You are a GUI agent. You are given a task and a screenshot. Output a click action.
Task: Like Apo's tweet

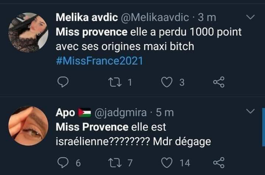click(x=168, y=162)
